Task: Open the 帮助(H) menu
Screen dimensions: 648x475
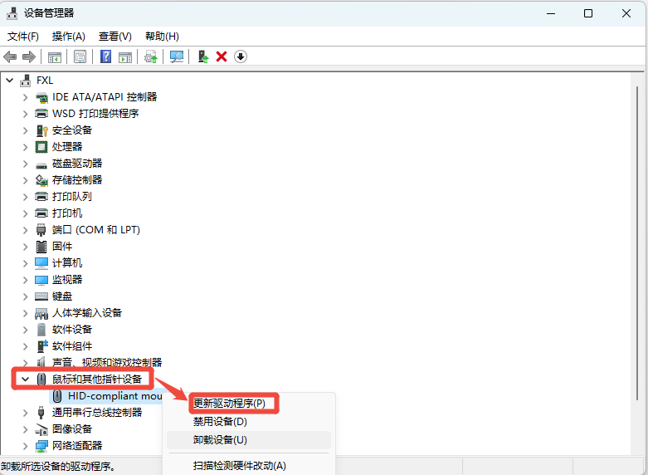Action: [162, 37]
